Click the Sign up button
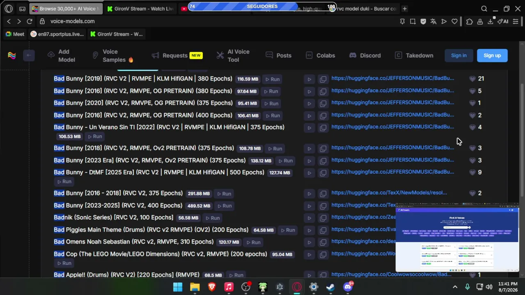525x295 pixels. pos(492,55)
